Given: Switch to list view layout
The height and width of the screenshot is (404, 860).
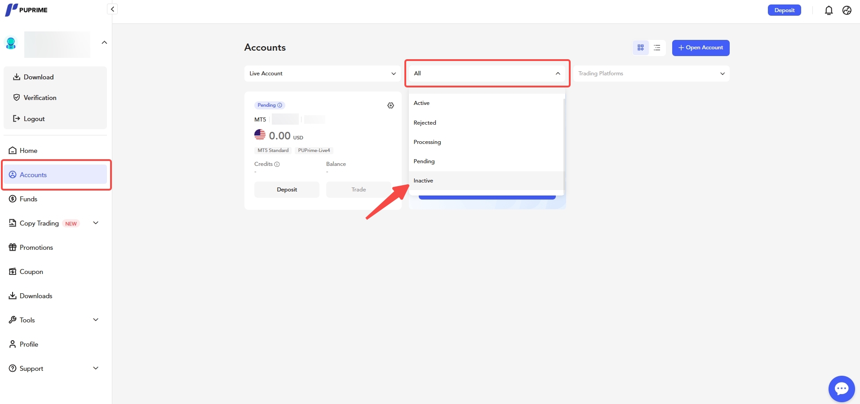Looking at the screenshot, I should coord(657,48).
